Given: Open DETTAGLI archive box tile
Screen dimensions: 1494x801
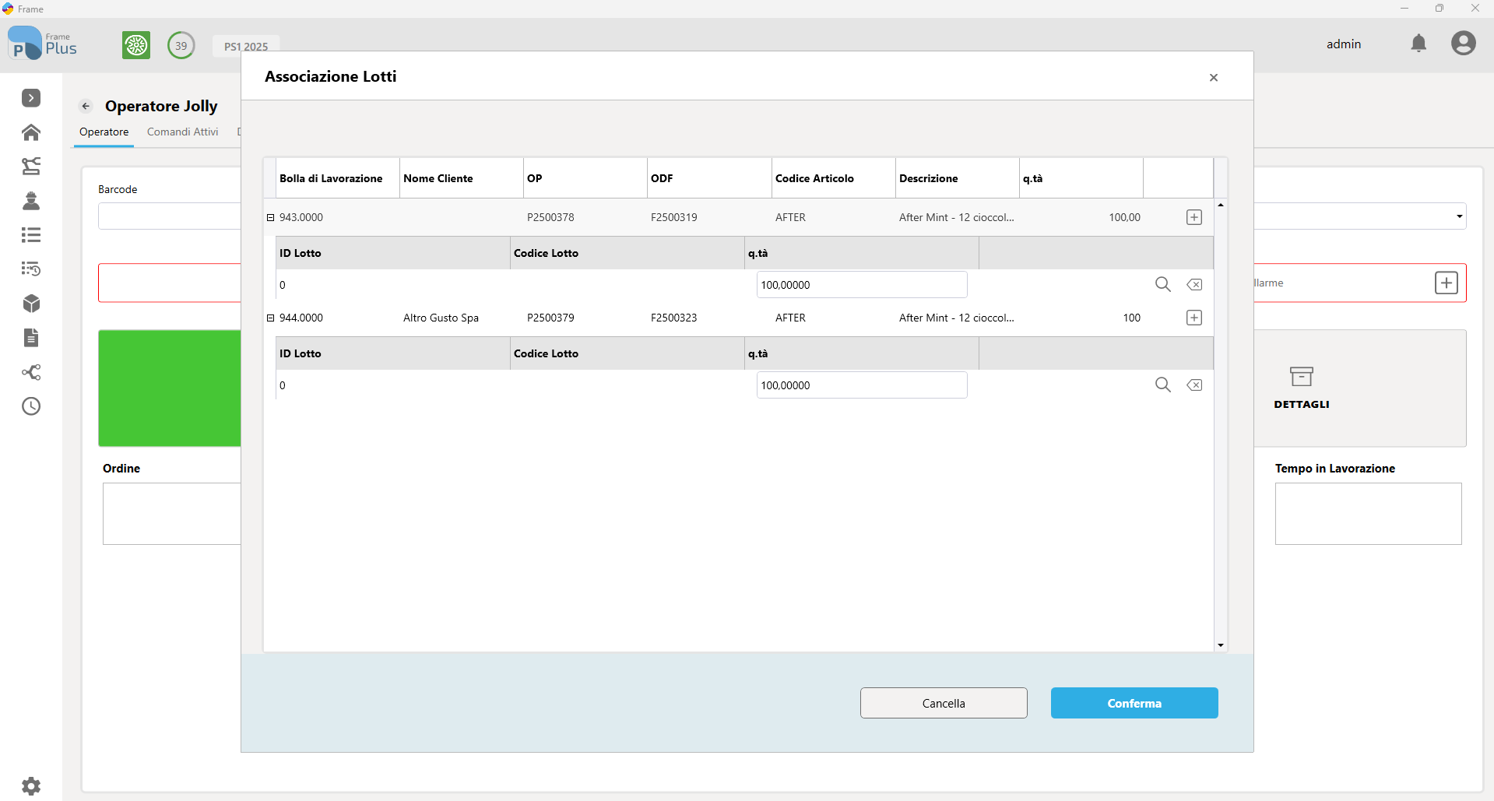Looking at the screenshot, I should (x=1302, y=388).
